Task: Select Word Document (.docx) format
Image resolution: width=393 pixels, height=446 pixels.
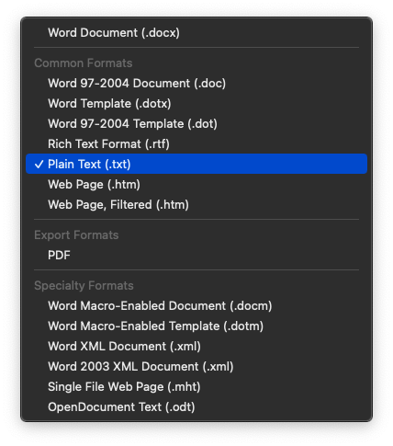Action: pyautogui.click(x=196, y=32)
